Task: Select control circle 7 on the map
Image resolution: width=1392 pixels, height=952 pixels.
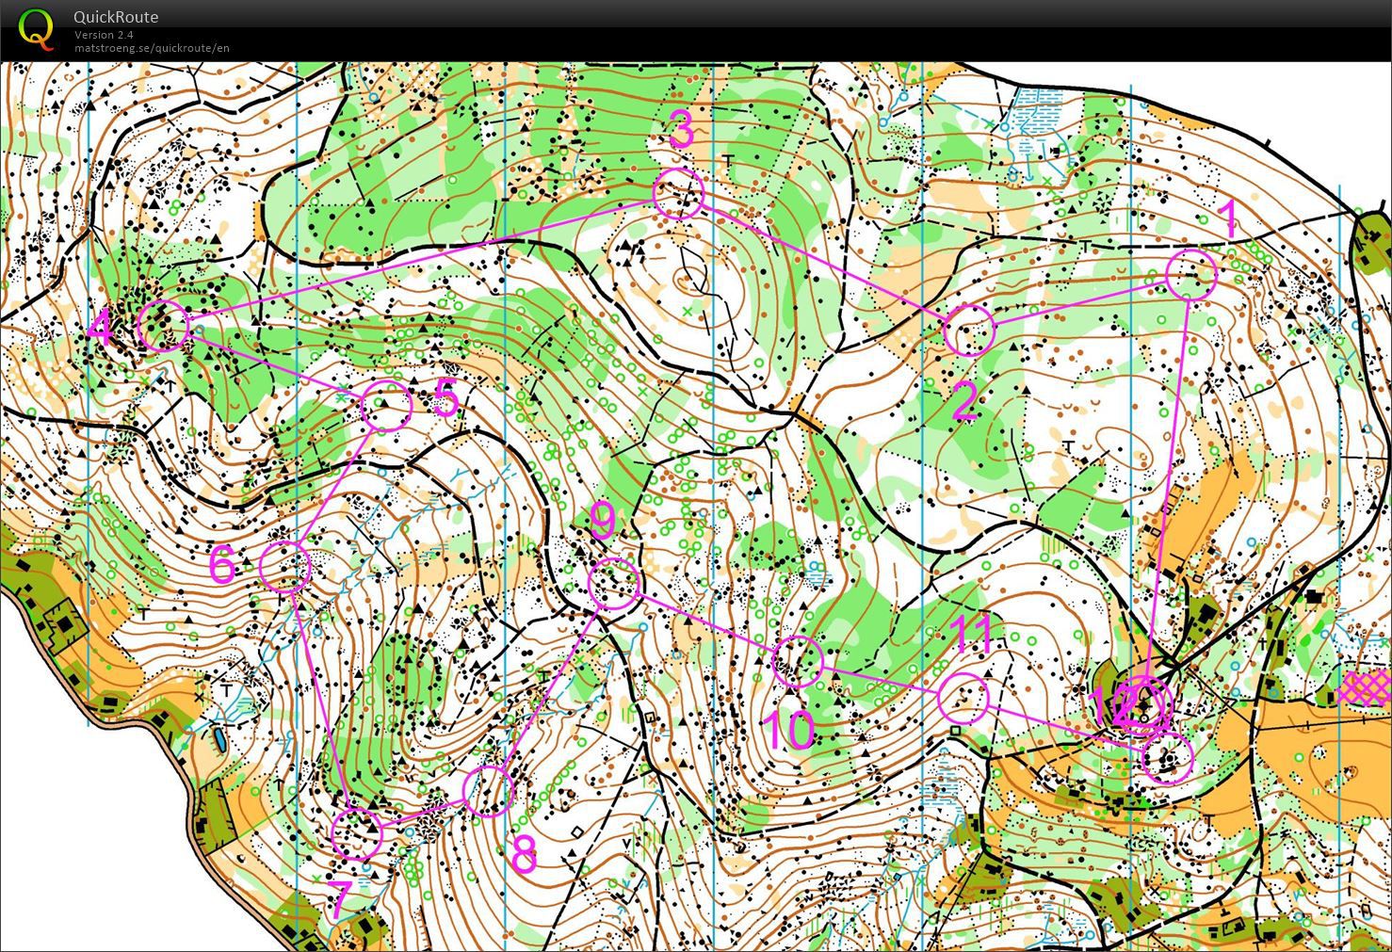Action: (x=358, y=833)
